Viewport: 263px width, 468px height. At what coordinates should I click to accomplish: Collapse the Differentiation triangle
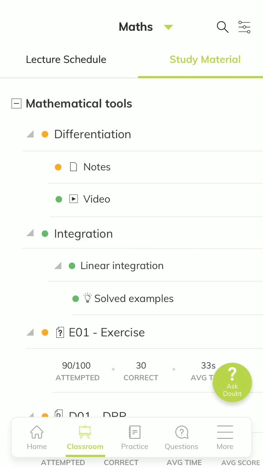click(30, 134)
